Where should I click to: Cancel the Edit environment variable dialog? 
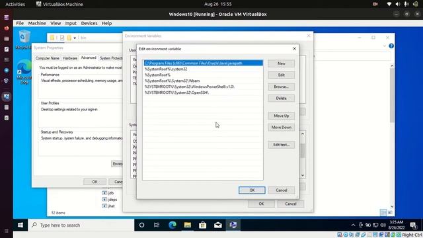coord(282,190)
